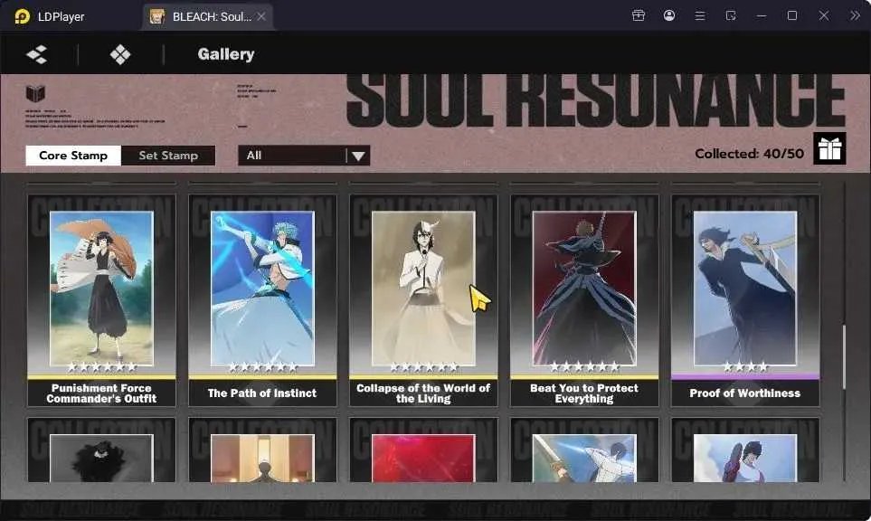Image resolution: width=871 pixels, height=521 pixels.
Task: Open the LDPlayer user account icon
Action: point(669,15)
